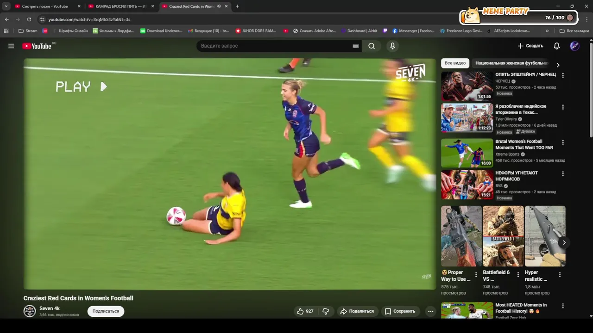
Task: Open options for Proper Way to Use short
Action: [x=476, y=275]
